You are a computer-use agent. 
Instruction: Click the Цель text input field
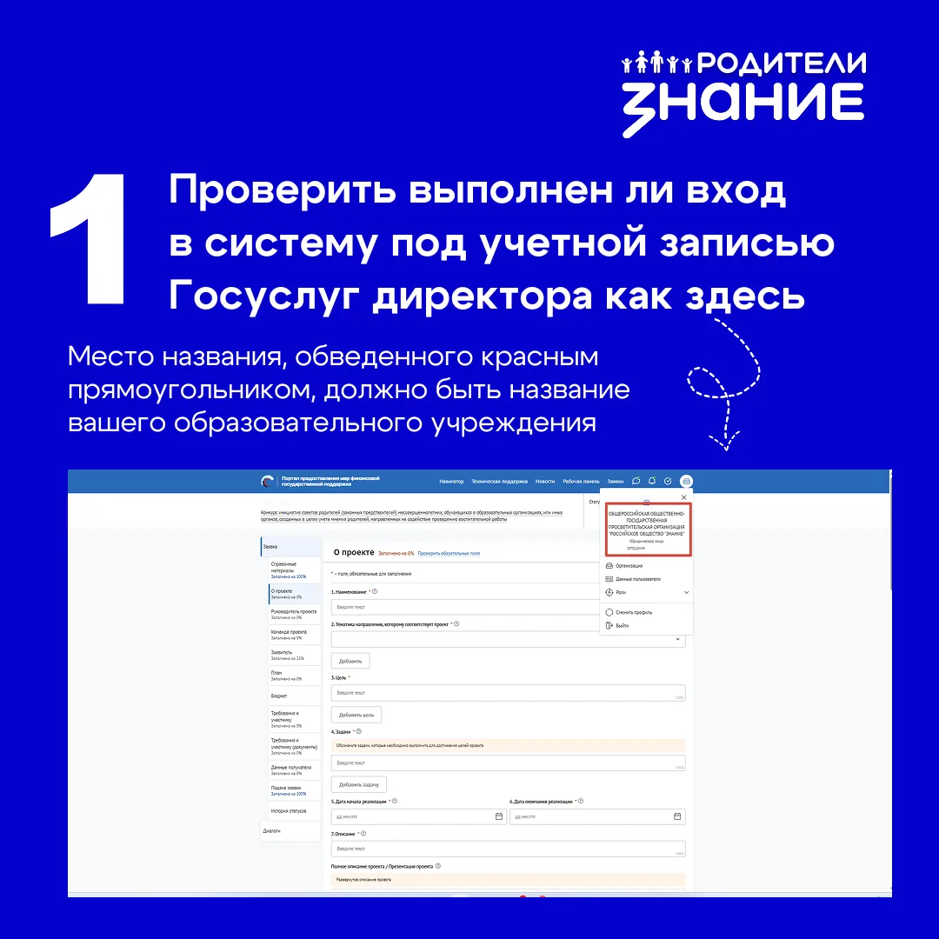coord(508,693)
